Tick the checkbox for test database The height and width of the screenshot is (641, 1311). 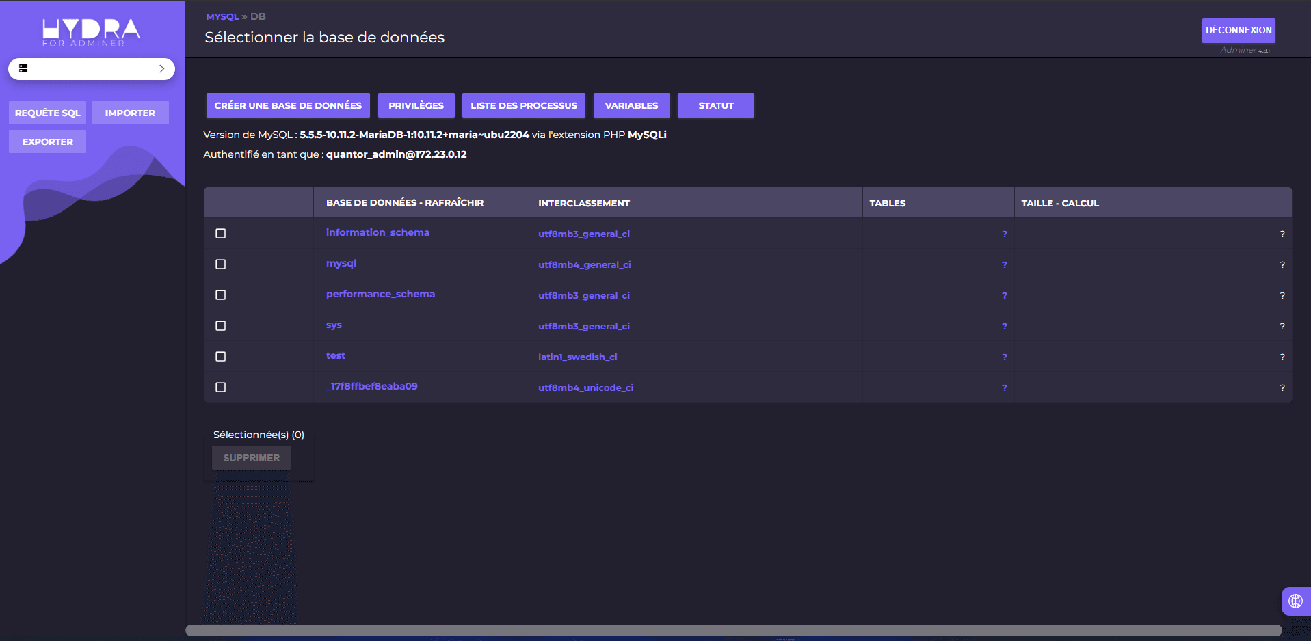point(220,357)
